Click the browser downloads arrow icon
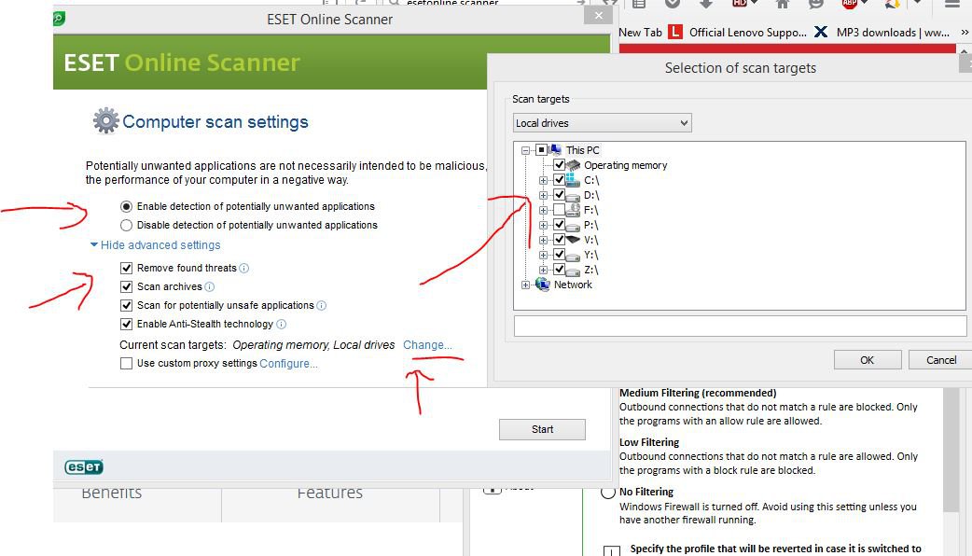972x556 pixels. click(x=705, y=4)
